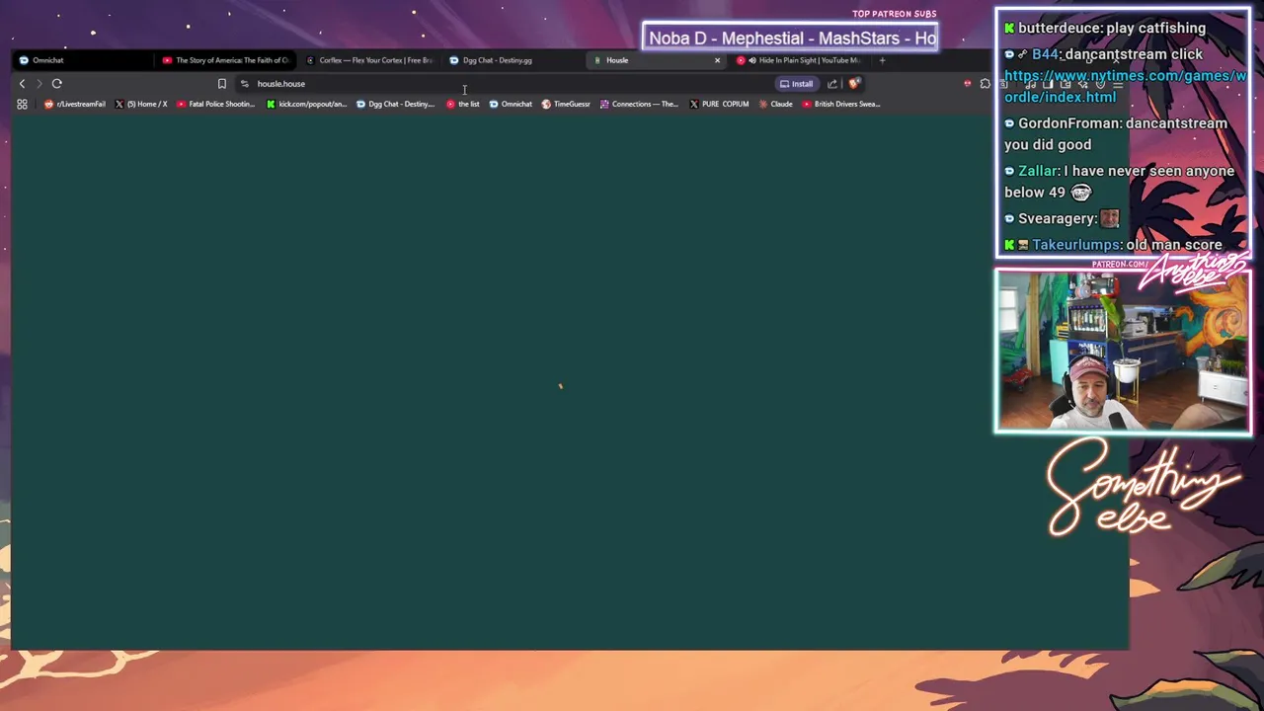This screenshot has height=711, width=1264.
Task: Open the Claude bookmark
Action: (x=775, y=104)
